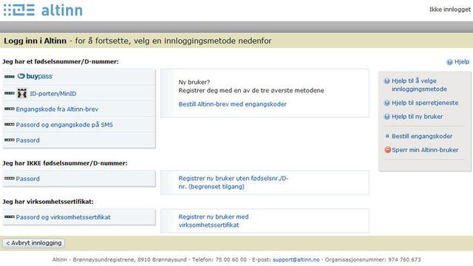Click the Hjelp help icon
473x266 pixels.
449,62
